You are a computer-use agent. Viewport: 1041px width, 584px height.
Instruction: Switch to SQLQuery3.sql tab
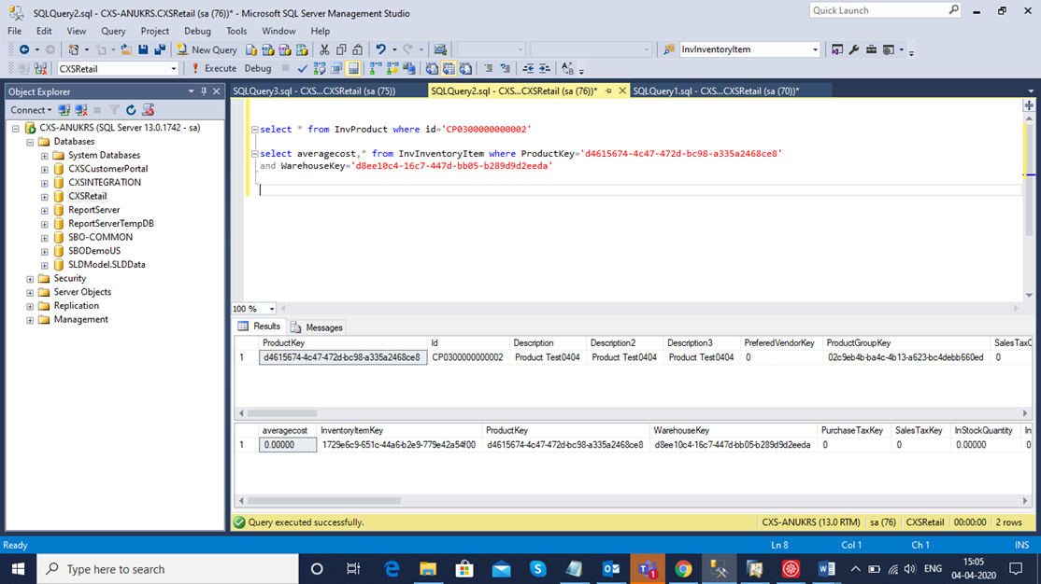314,91
